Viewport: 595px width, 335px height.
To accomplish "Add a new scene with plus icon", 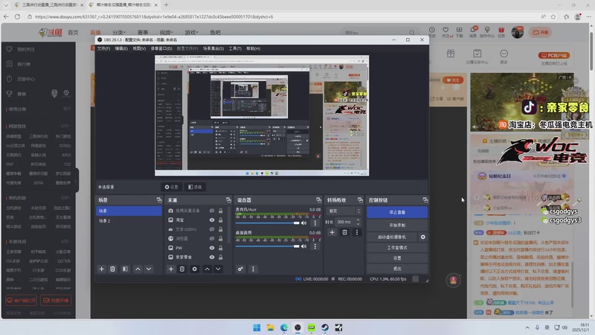I will pyautogui.click(x=102, y=269).
